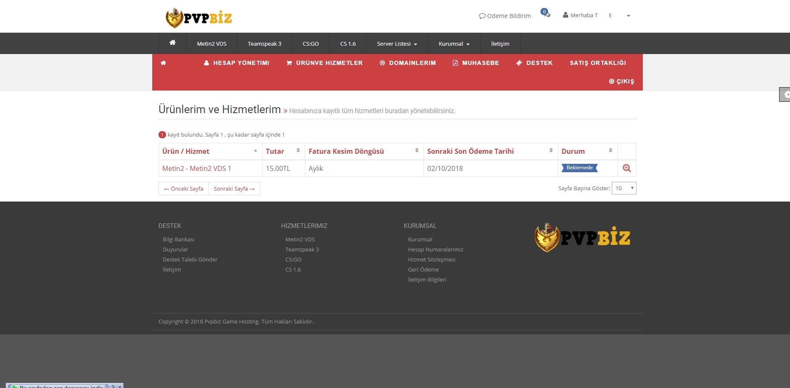Click the home icon in red client menu

[164, 63]
